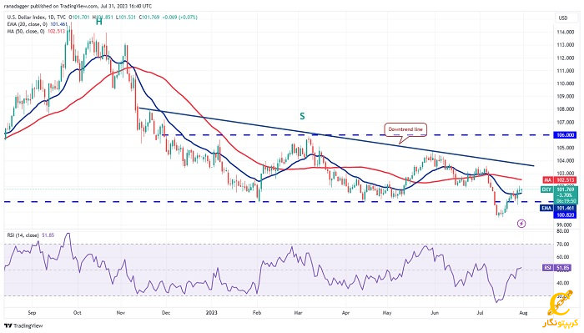Screen dimensions: 584x333
Task: Select the MA (50, close, 0) indicator legend
Action: pyautogui.click(x=26, y=31)
